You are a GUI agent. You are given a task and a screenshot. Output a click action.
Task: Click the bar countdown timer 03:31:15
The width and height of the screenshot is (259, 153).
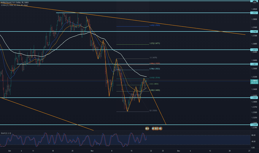pos(254,83)
